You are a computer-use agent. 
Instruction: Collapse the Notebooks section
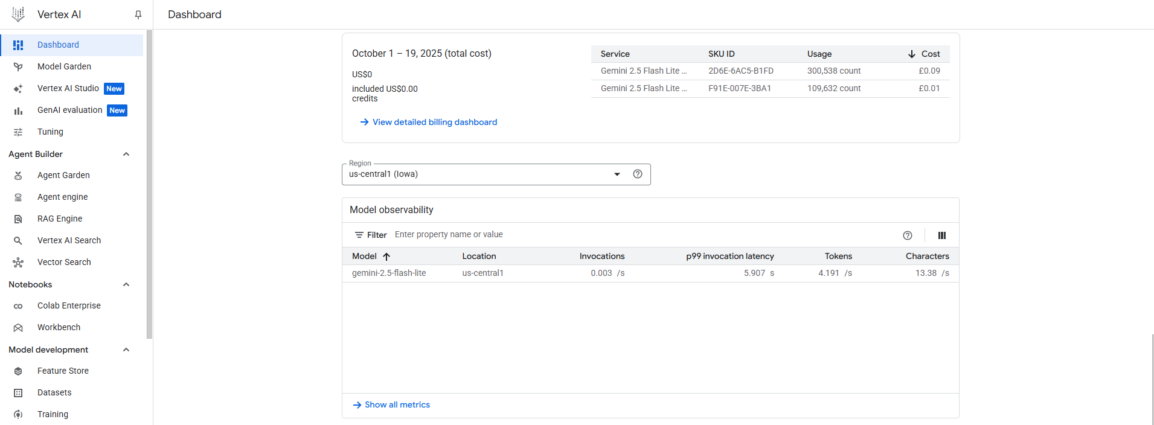coord(126,284)
